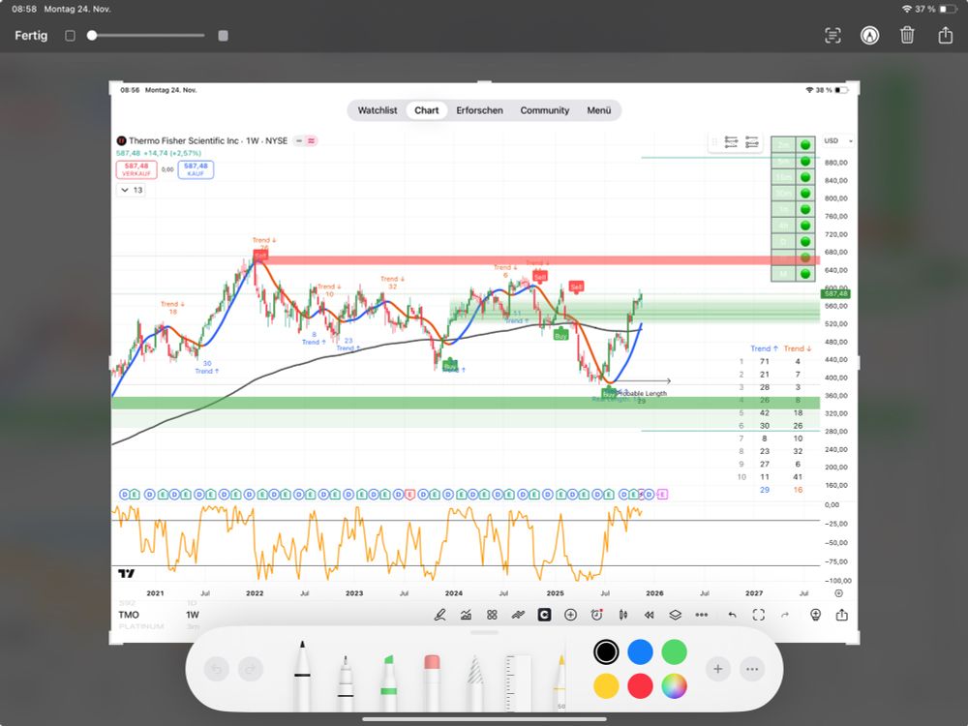Tap the blue 587,48 KAUF button

click(196, 169)
